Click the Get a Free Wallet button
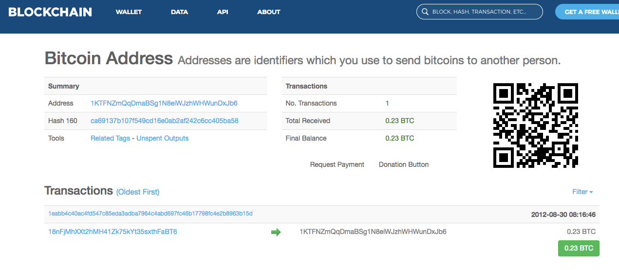This screenshot has height=270, width=619. tap(587, 12)
